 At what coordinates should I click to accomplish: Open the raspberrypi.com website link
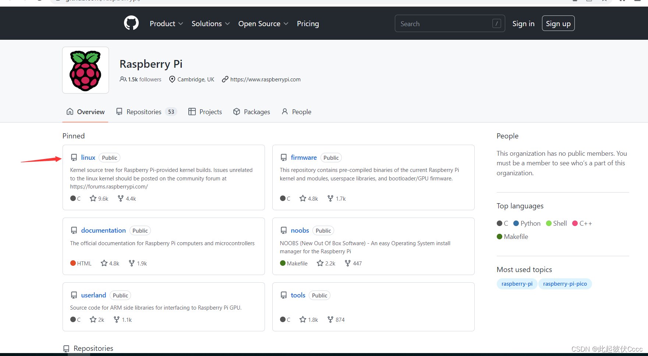tap(265, 80)
